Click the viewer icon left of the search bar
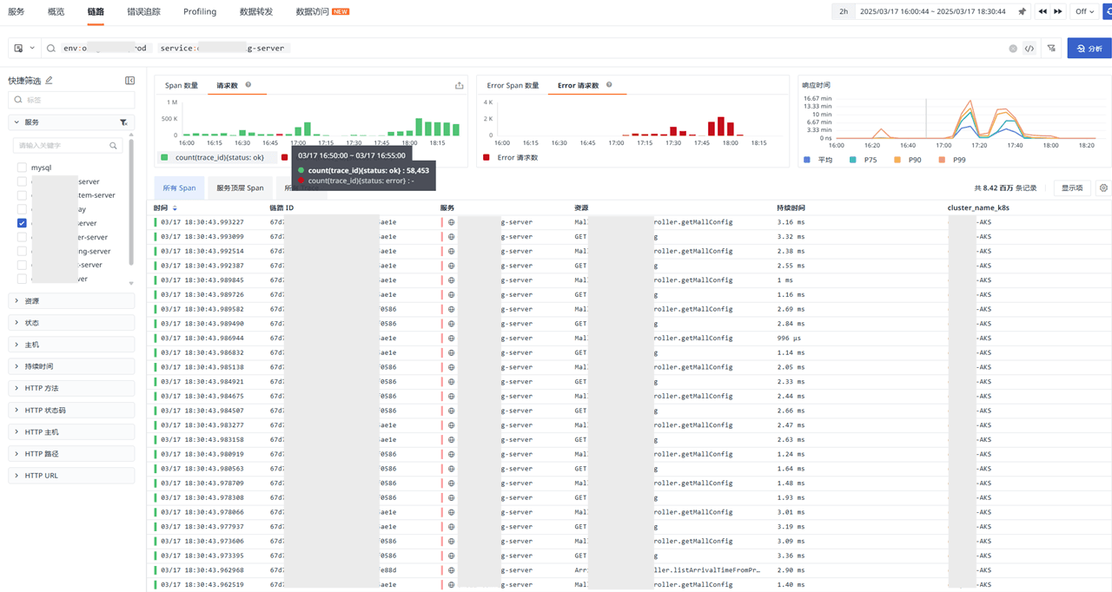This screenshot has height=592, width=1112. coord(18,49)
